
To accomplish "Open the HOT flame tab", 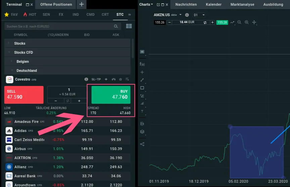I will tap(30, 14).
